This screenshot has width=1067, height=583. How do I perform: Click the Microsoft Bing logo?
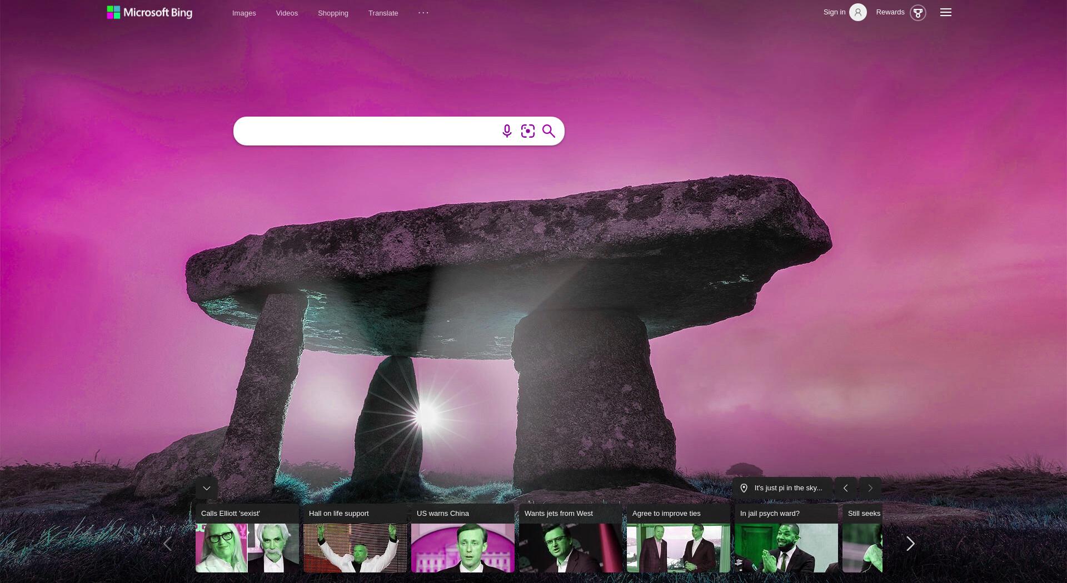click(x=149, y=12)
